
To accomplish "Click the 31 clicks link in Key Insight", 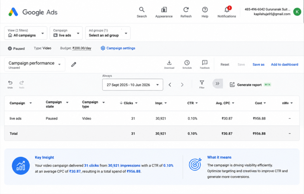I will [x=91, y=166].
